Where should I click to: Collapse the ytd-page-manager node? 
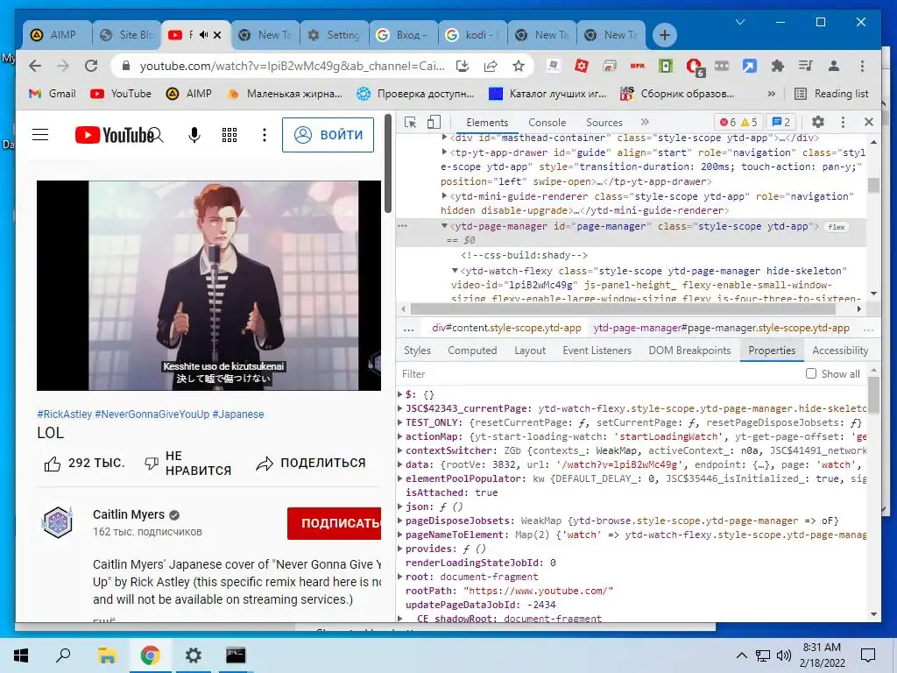click(444, 226)
